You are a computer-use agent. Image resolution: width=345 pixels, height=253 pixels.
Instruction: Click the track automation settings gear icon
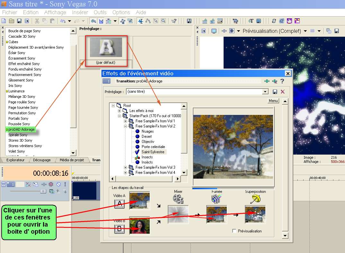[x=51, y=184]
